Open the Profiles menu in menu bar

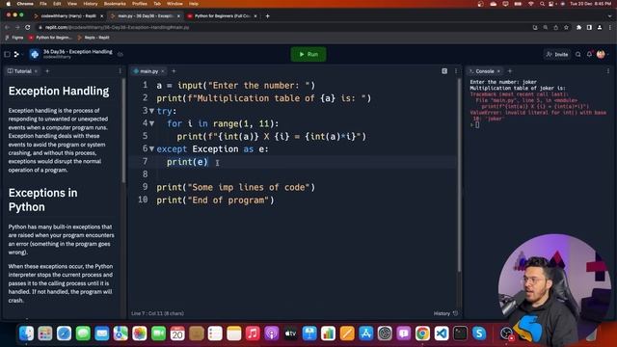(139, 4)
